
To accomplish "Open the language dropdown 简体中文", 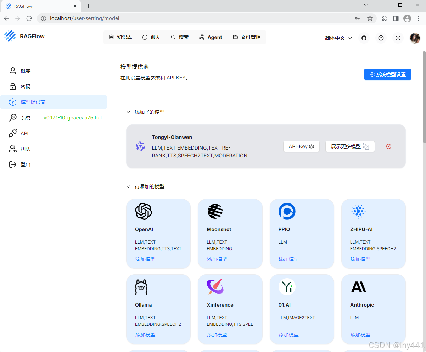I will coord(338,38).
